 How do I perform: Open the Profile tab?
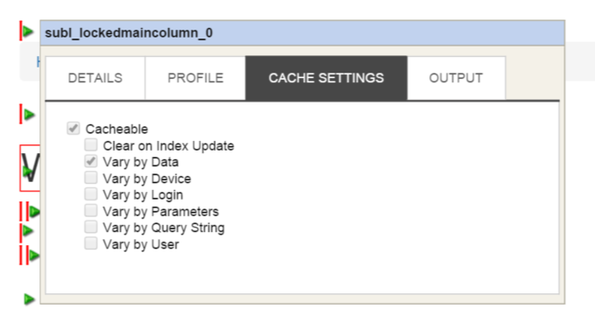point(195,78)
